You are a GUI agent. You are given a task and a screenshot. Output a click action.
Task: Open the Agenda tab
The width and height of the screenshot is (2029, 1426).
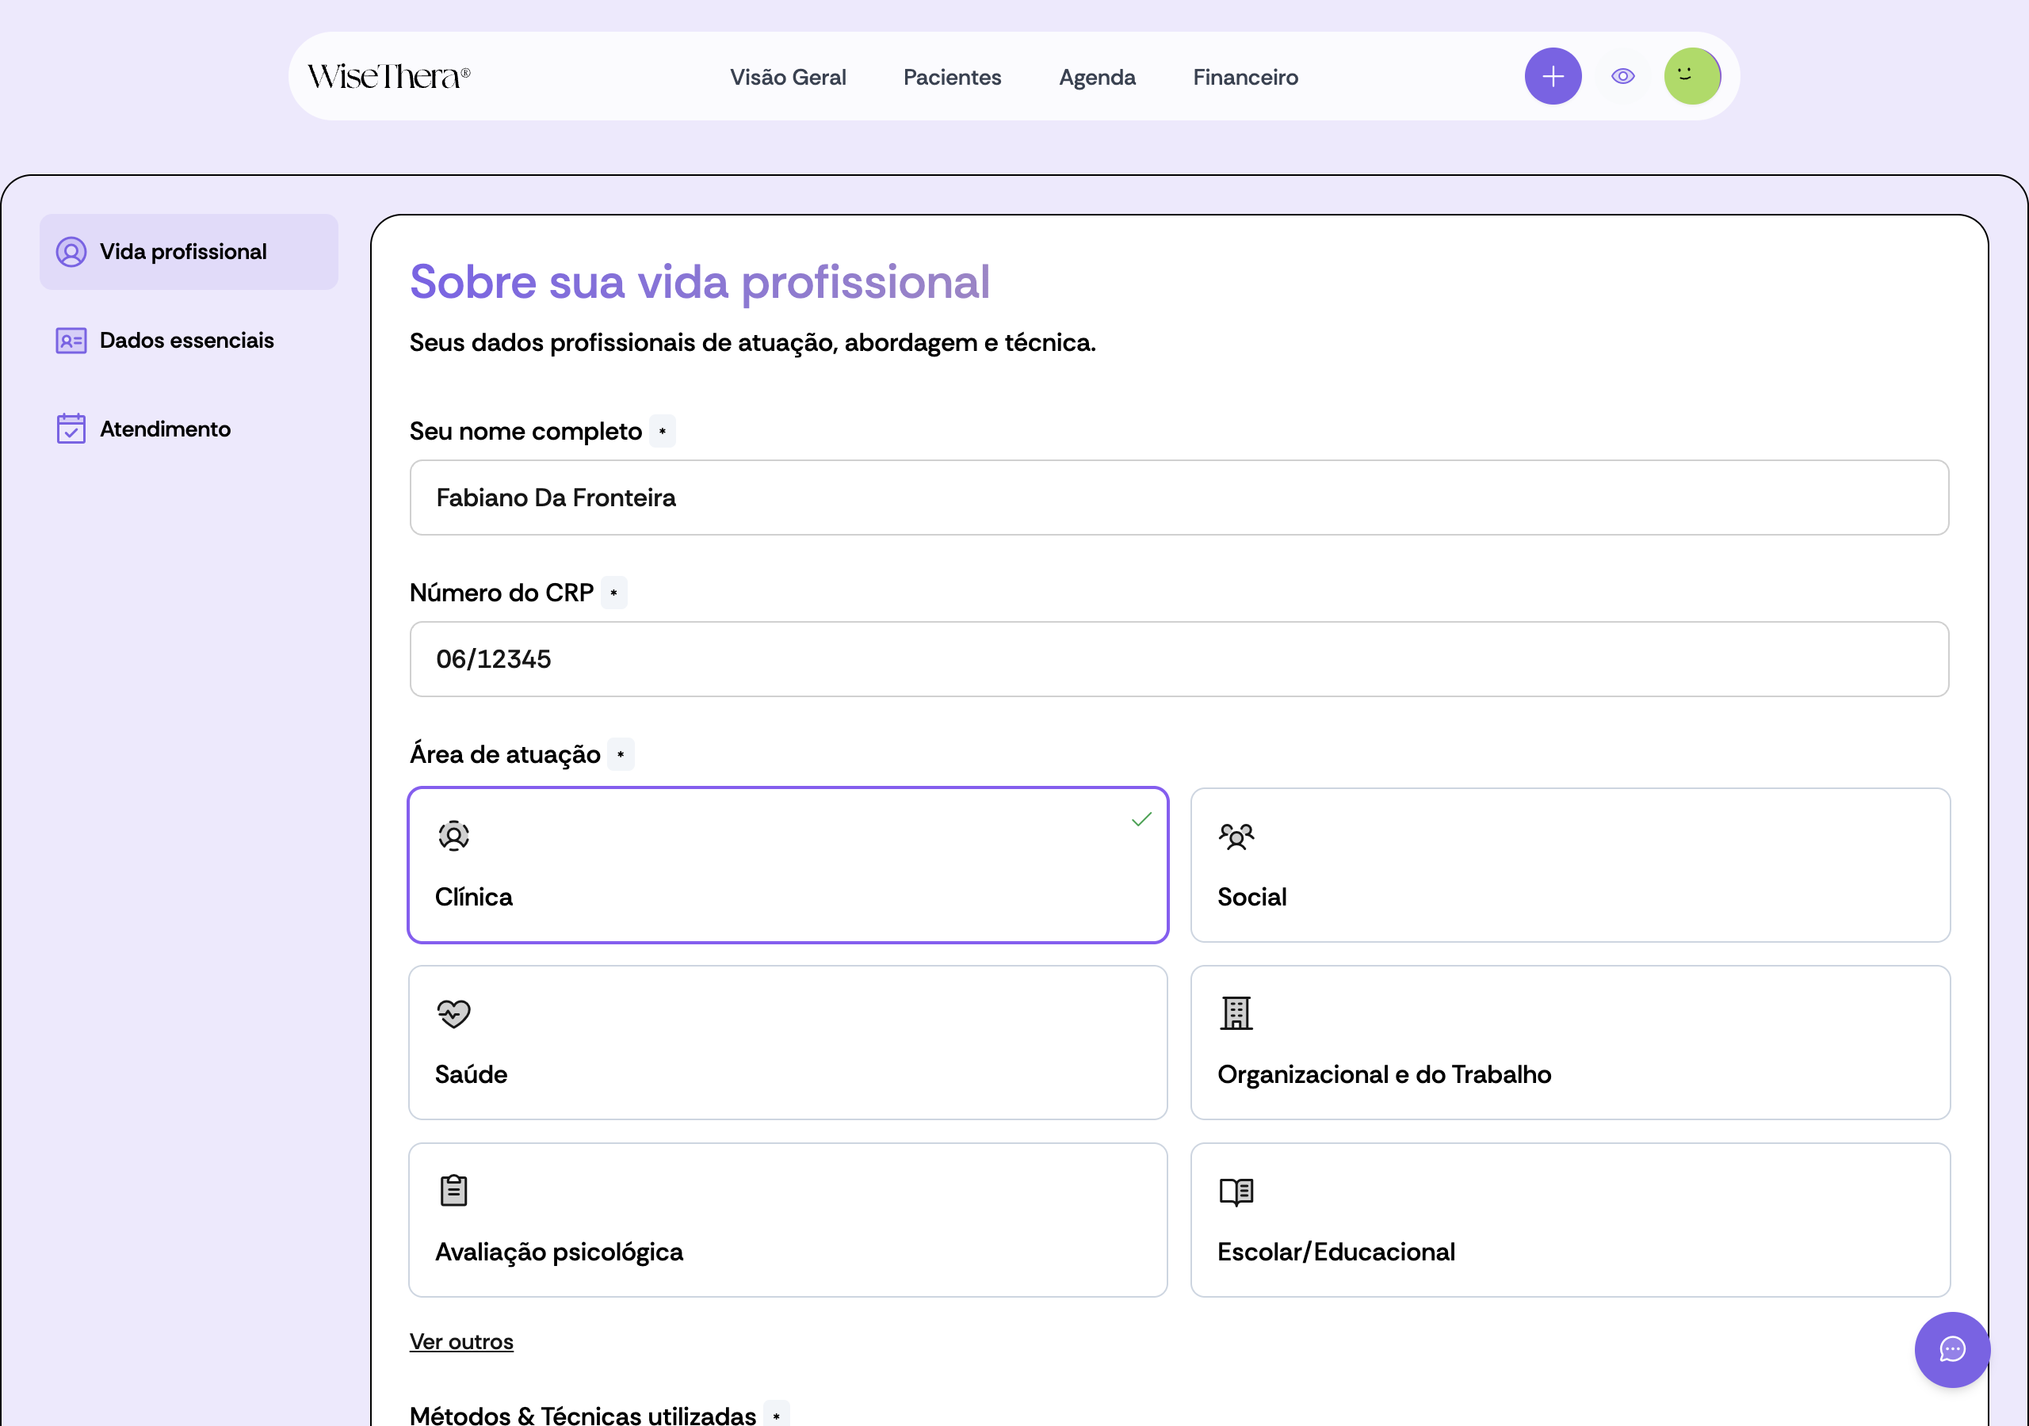point(1097,77)
